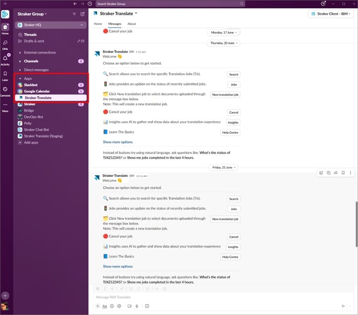Click the filter icon beside Straker Group
The width and height of the screenshot is (358, 315).
[74, 14]
